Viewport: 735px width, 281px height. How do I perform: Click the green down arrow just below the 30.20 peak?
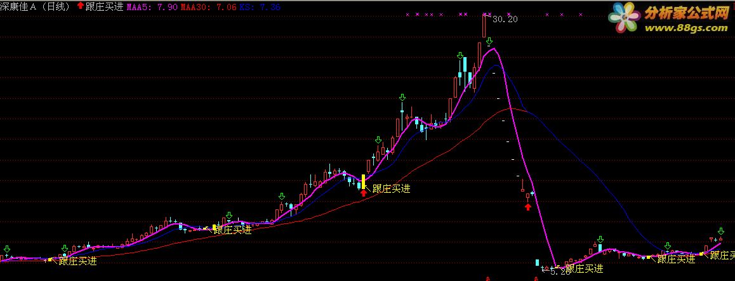click(x=489, y=41)
